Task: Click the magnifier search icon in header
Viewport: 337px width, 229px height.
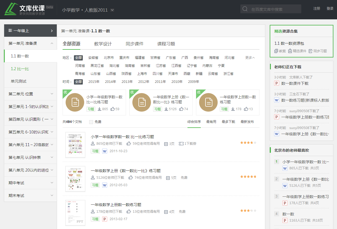Action: (x=245, y=9)
